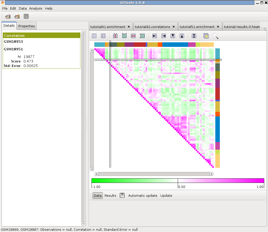This screenshot has width=268, height=232.
Task: Click the yellow-highlighted clone heatmap icon
Action: coord(206,36)
